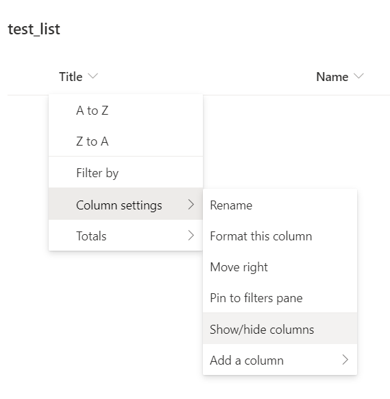This screenshot has width=390, height=399.
Task: Select Rename in the submenu
Action: click(x=280, y=205)
